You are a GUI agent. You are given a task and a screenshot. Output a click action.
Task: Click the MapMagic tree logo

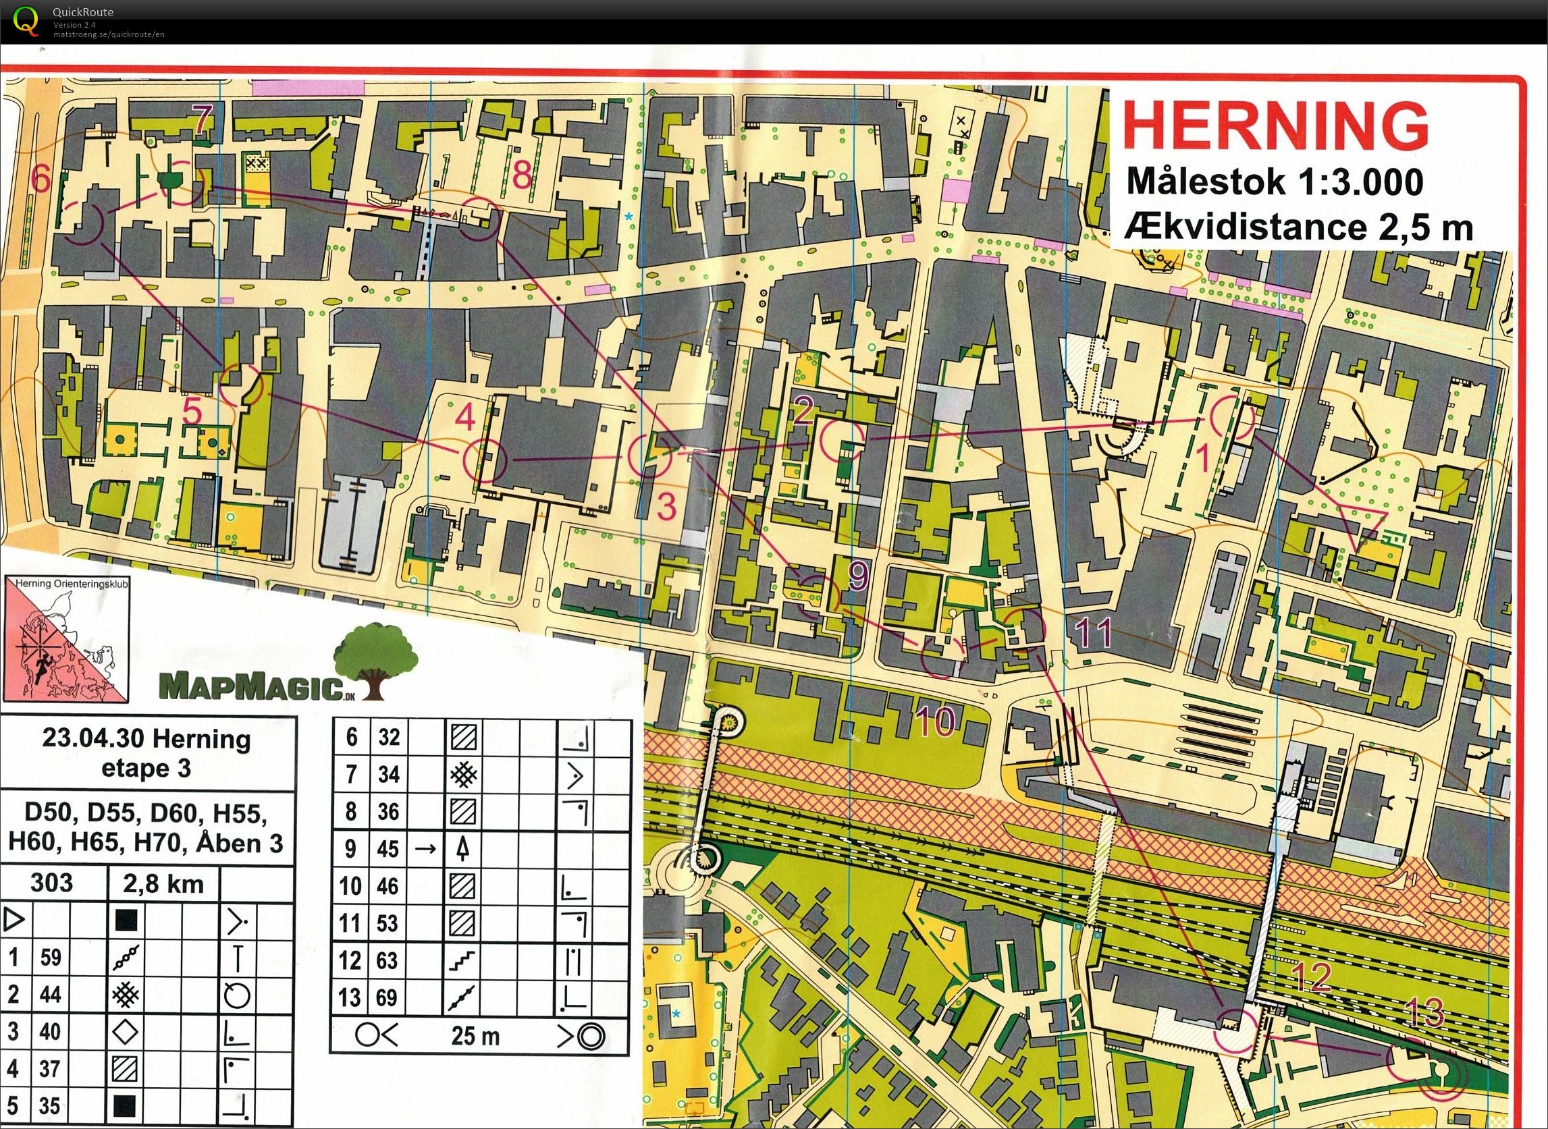(375, 661)
